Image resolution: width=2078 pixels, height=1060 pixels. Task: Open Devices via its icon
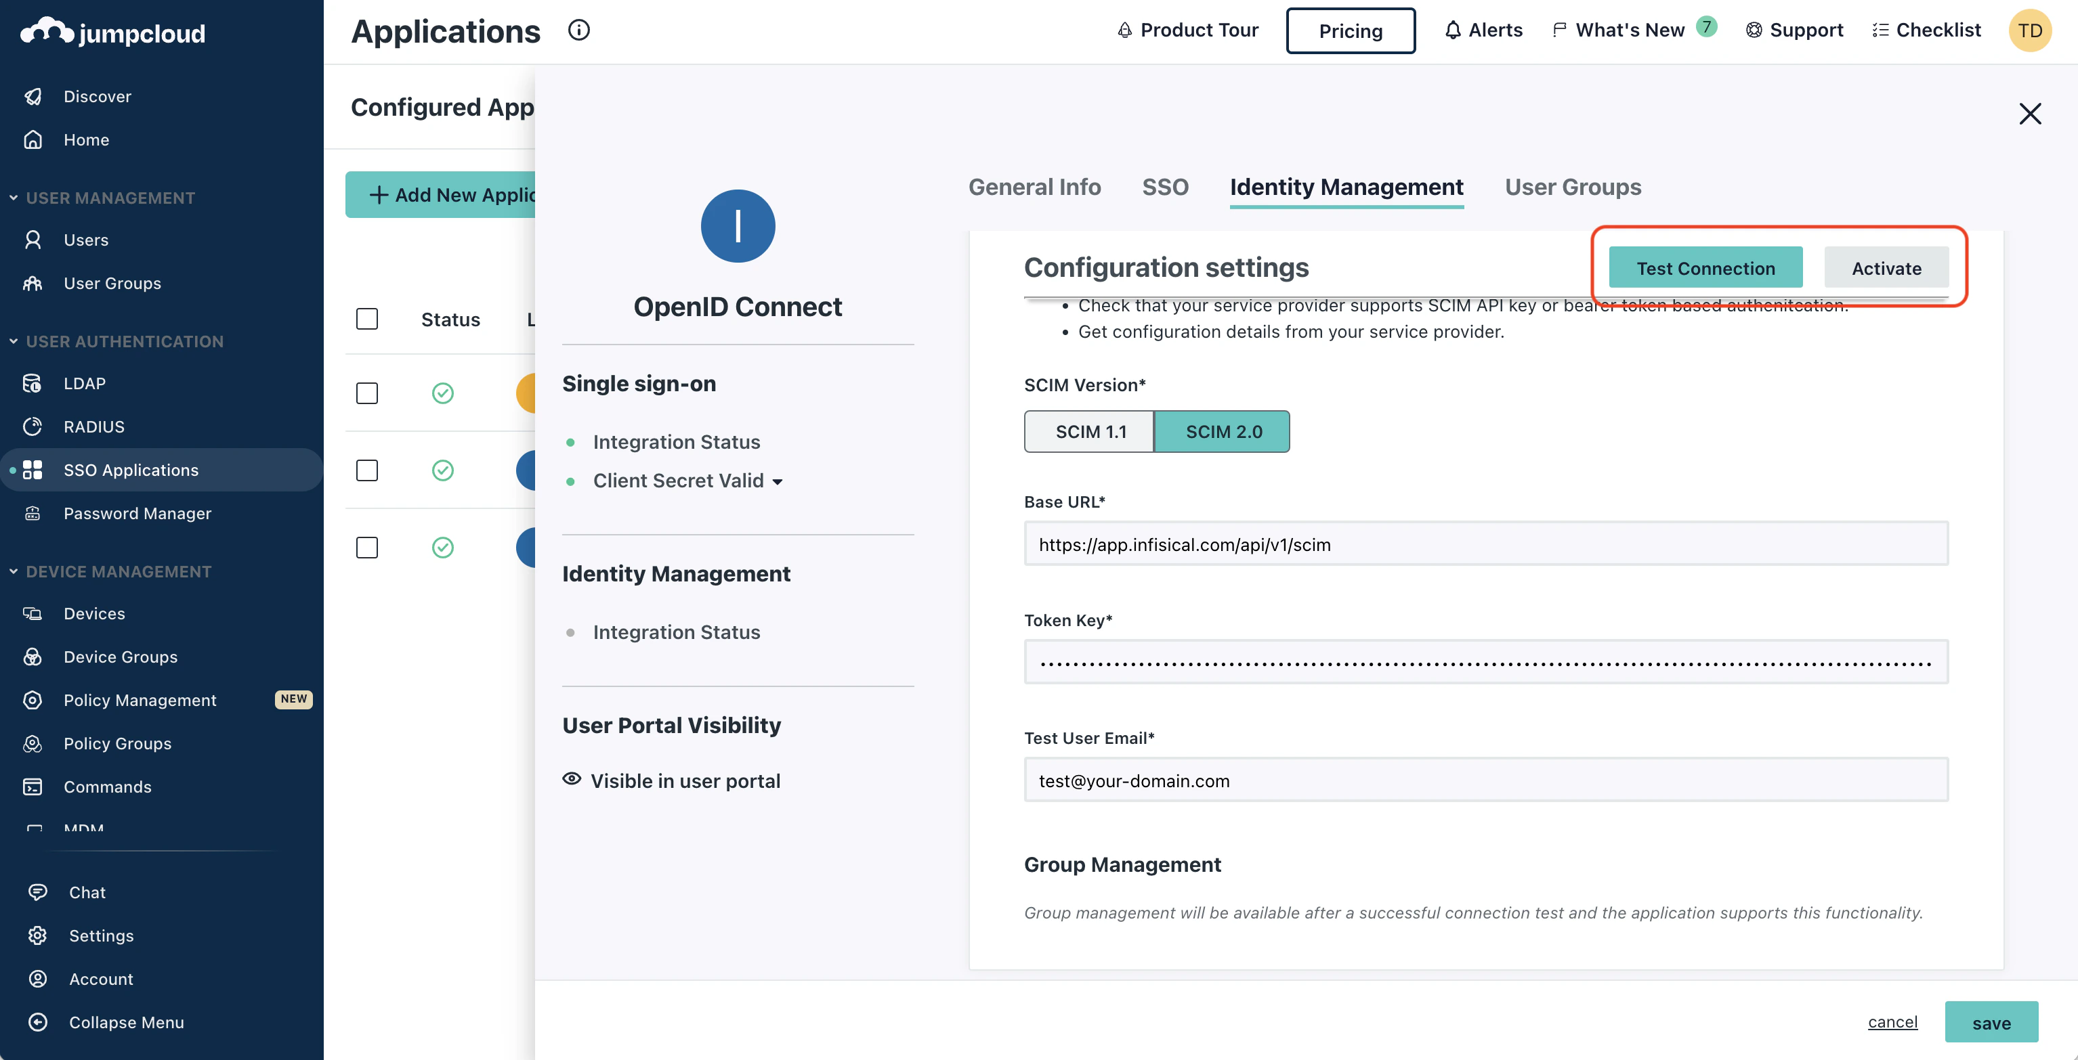tap(33, 613)
